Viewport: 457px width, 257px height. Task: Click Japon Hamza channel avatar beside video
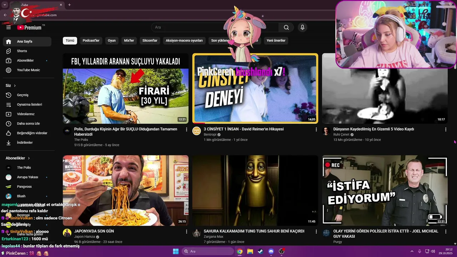pyautogui.click(x=67, y=233)
